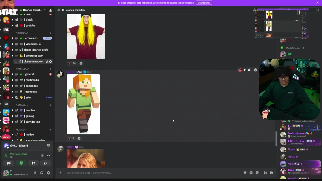Click the message input field

[153, 173]
